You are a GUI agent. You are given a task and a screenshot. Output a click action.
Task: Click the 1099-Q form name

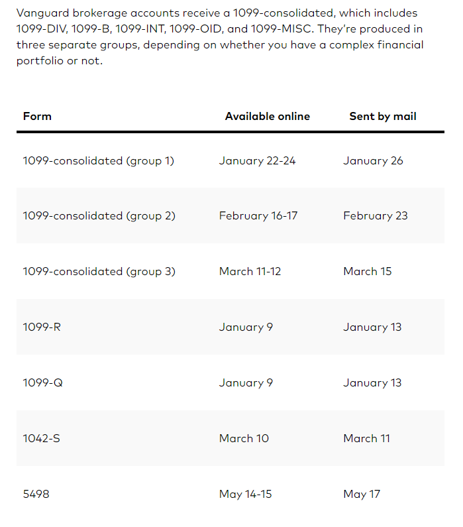point(42,382)
